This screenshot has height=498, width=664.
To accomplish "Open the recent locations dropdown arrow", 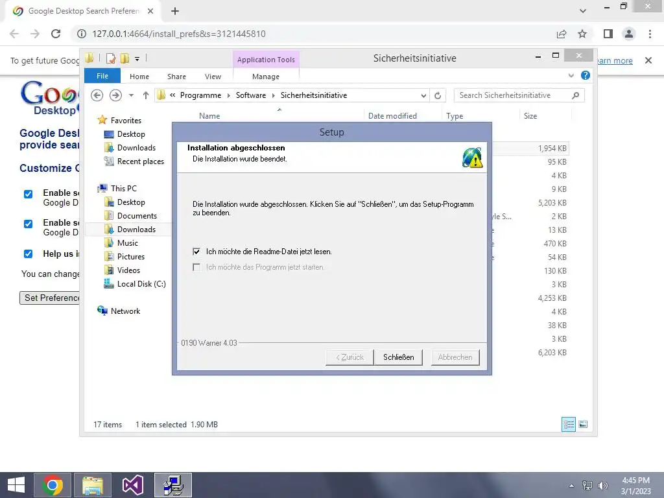I will click(x=131, y=95).
